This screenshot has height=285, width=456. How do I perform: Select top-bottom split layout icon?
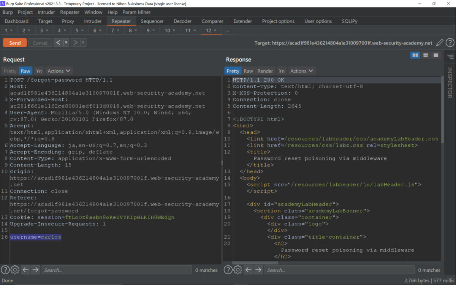click(426, 55)
